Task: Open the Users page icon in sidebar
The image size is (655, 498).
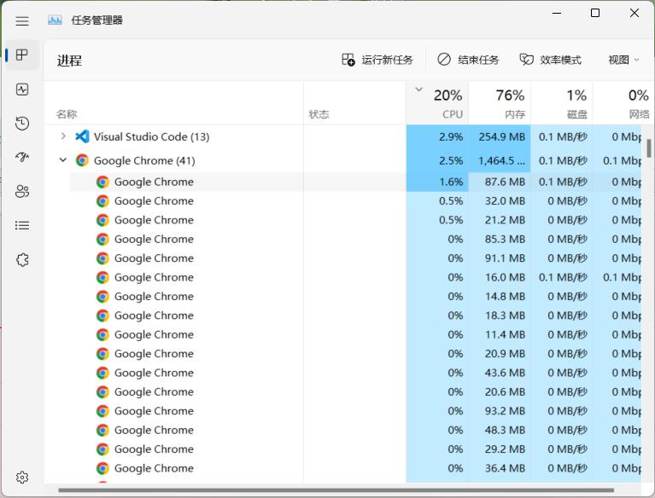Action: coord(22,192)
